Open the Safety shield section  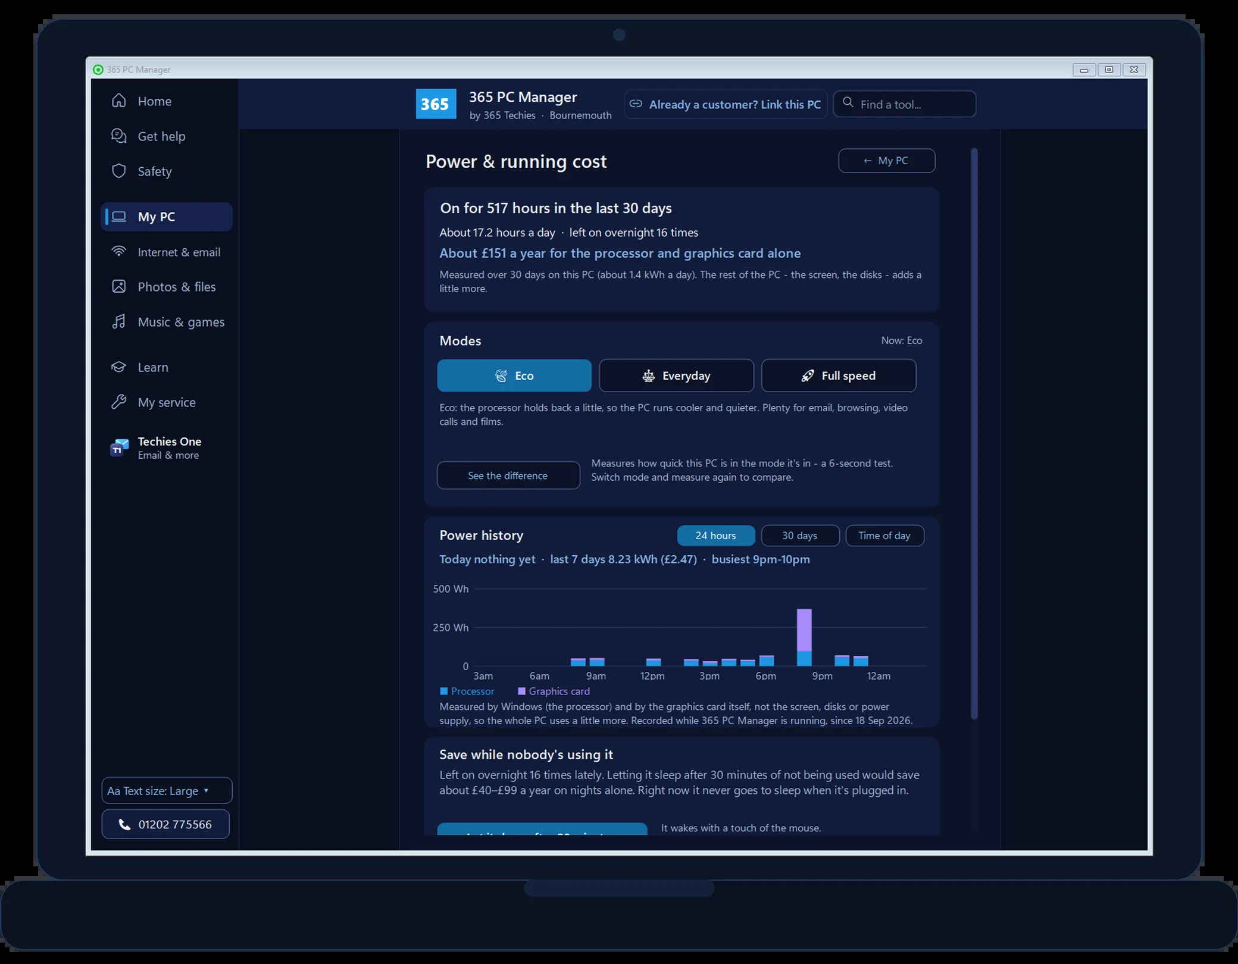pyautogui.click(x=167, y=171)
